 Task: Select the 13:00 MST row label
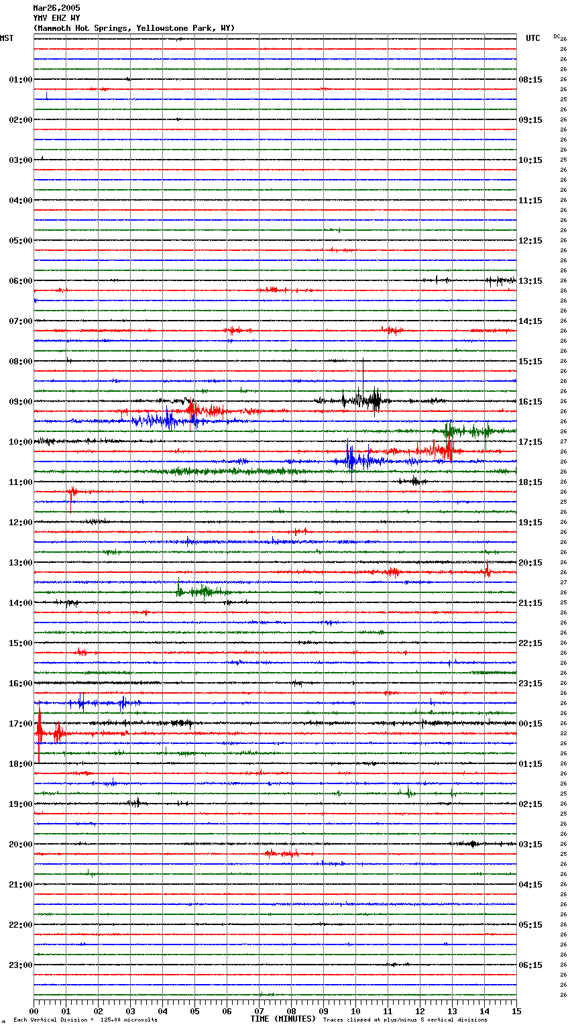21,563
